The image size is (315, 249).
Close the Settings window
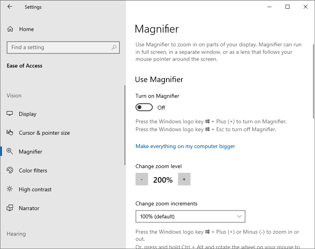click(306, 7)
